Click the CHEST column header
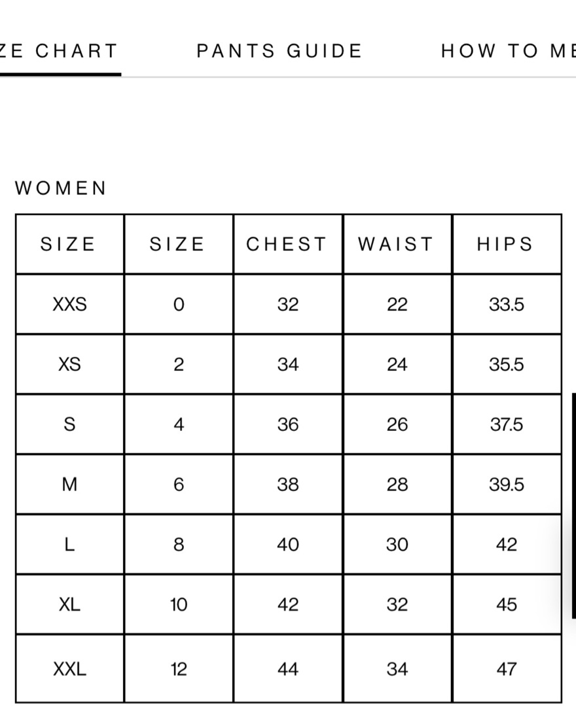576x718 pixels. click(288, 244)
